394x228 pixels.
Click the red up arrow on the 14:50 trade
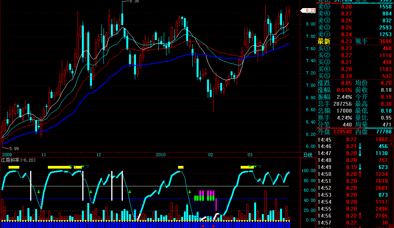[x=360, y=174]
